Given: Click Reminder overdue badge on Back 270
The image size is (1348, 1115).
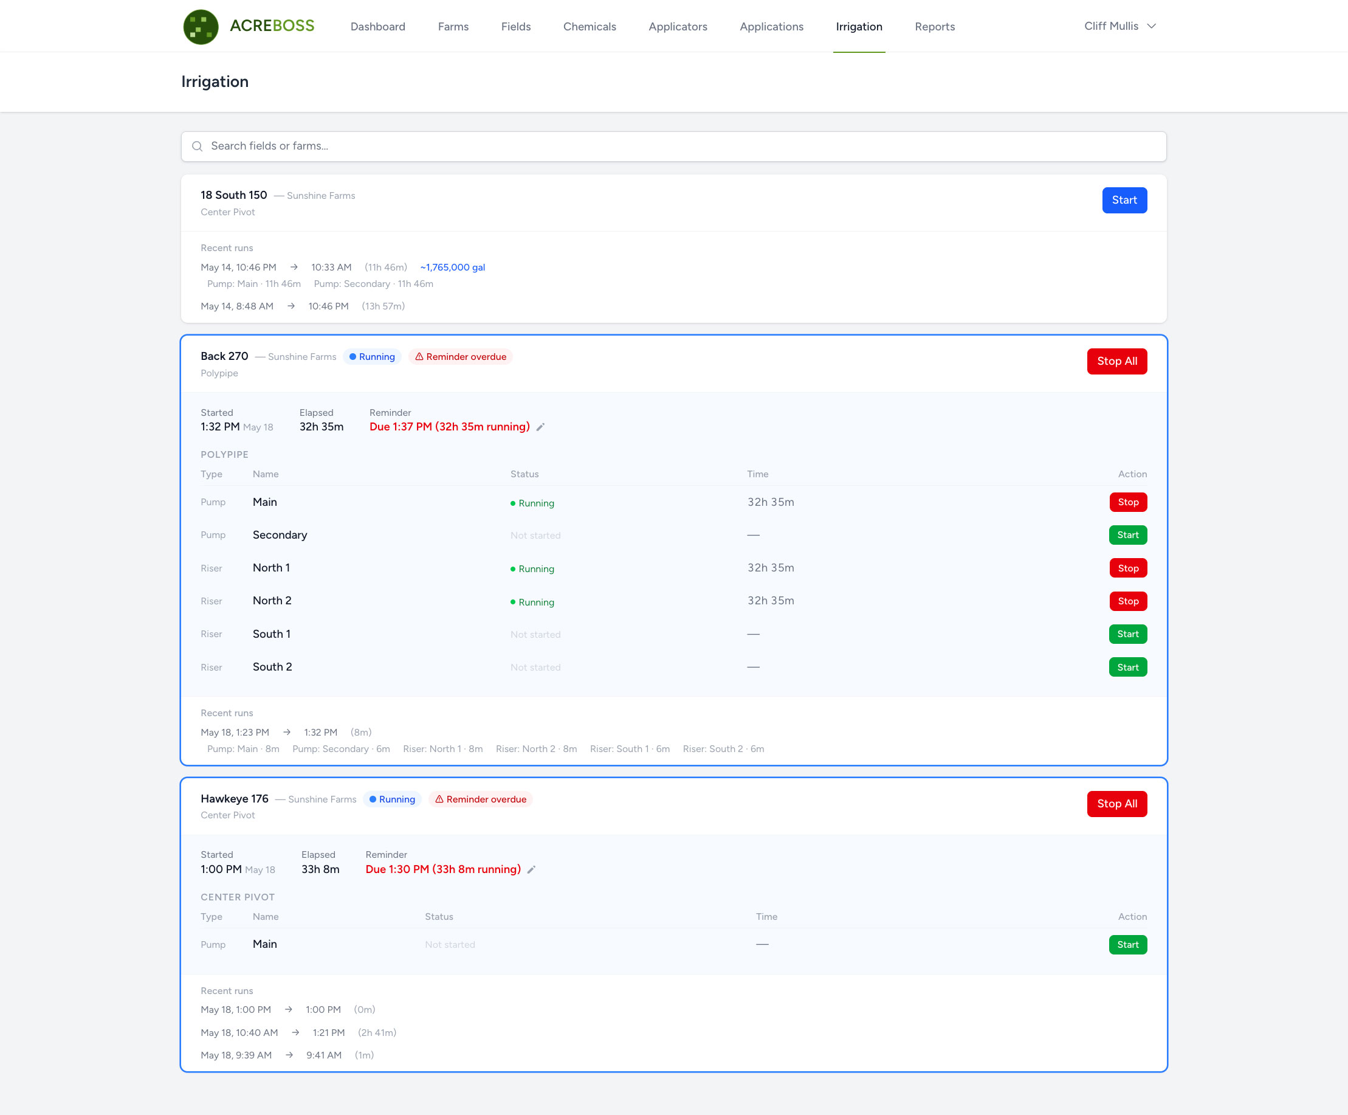Looking at the screenshot, I should pyautogui.click(x=460, y=356).
